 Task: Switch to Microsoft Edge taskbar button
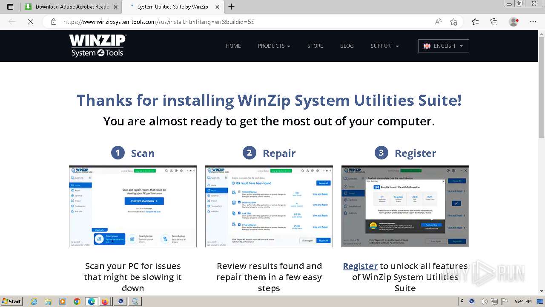[x=92, y=301]
